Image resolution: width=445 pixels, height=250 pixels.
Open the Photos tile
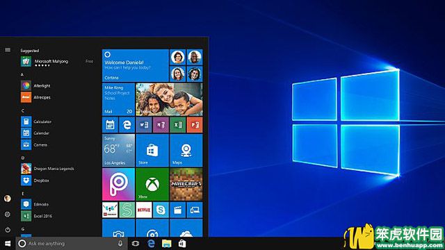[x=170, y=99]
